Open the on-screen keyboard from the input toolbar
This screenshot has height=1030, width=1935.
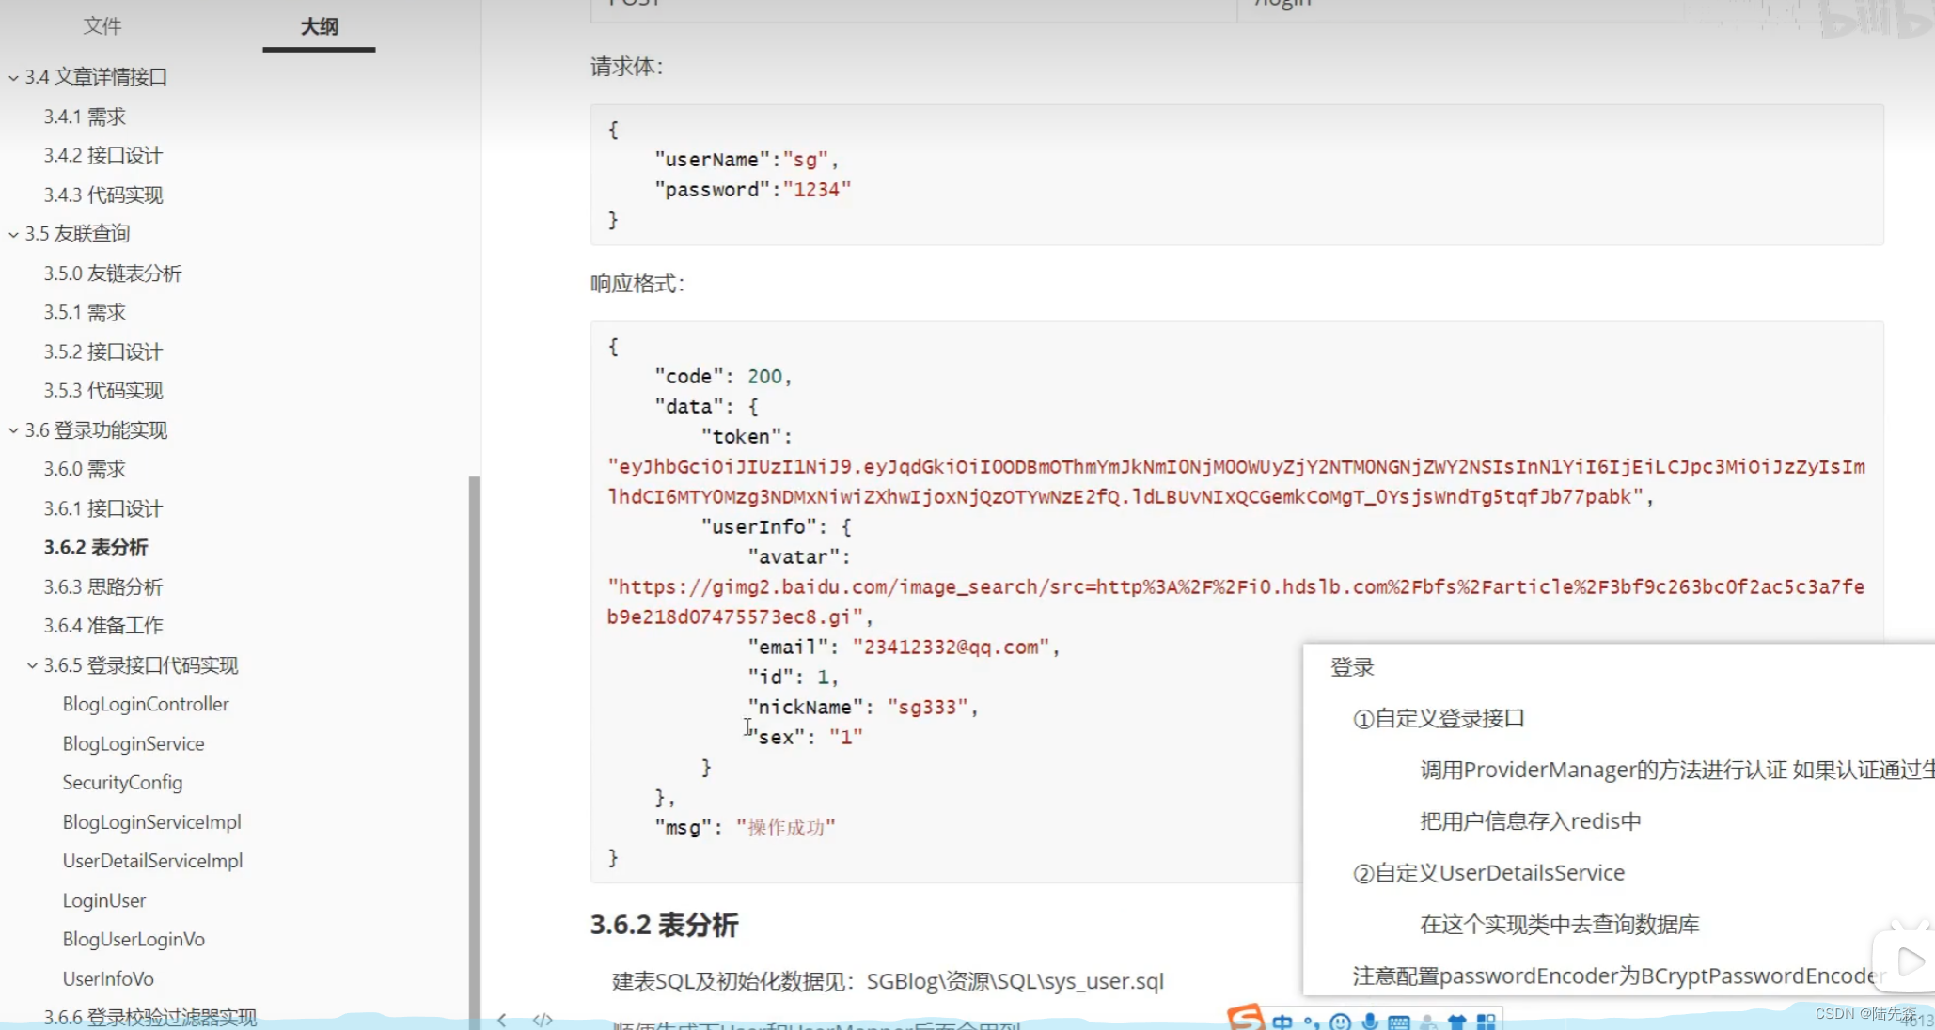pos(1398,1022)
